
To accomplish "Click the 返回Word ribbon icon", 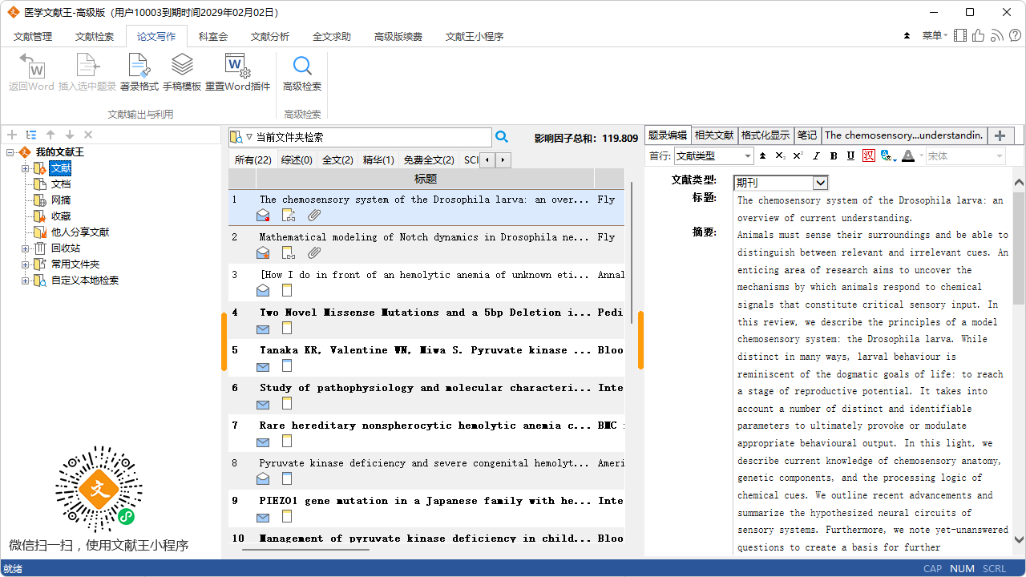I will coord(31,66).
